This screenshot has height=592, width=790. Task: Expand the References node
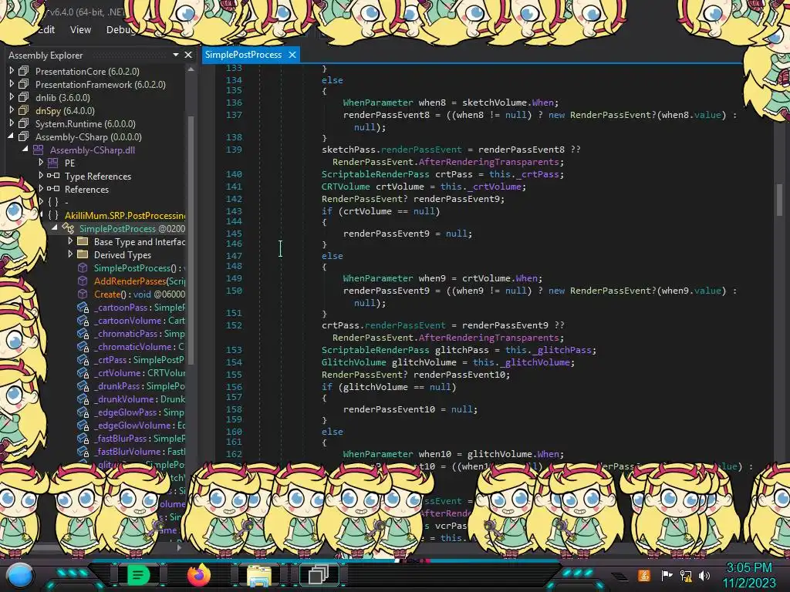41,189
